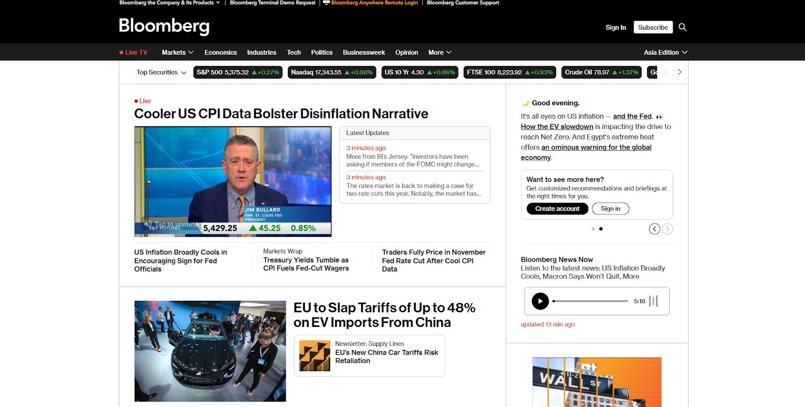
Task: Expand the Top Securities dropdown
Action: pyautogui.click(x=162, y=72)
